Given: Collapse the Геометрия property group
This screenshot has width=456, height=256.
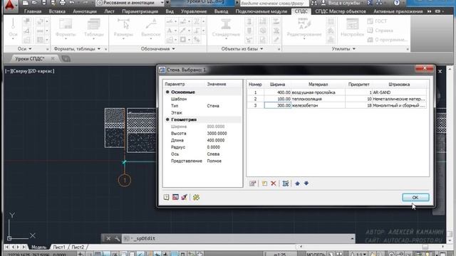Looking at the screenshot, I should tap(167, 119).
